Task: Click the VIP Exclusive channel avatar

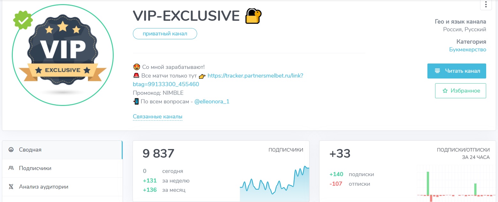Action: click(x=63, y=55)
